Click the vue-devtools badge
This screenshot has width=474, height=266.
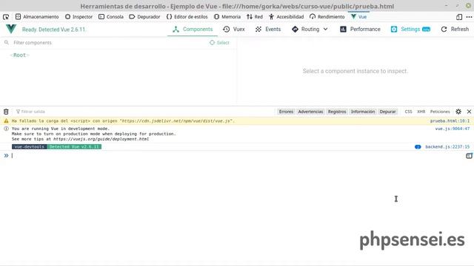pos(30,147)
